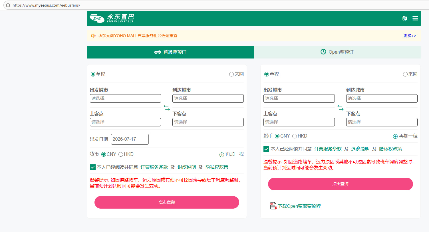Open the hamburger menu in header
This screenshot has height=232, width=429.
coord(415,18)
